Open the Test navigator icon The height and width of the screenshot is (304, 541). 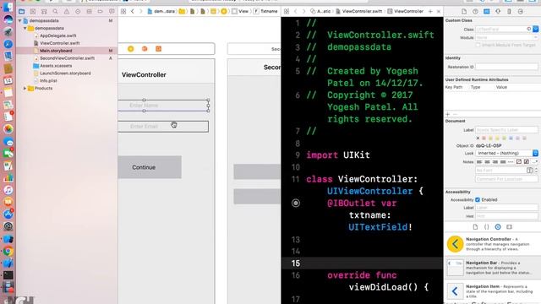tap(78, 11)
